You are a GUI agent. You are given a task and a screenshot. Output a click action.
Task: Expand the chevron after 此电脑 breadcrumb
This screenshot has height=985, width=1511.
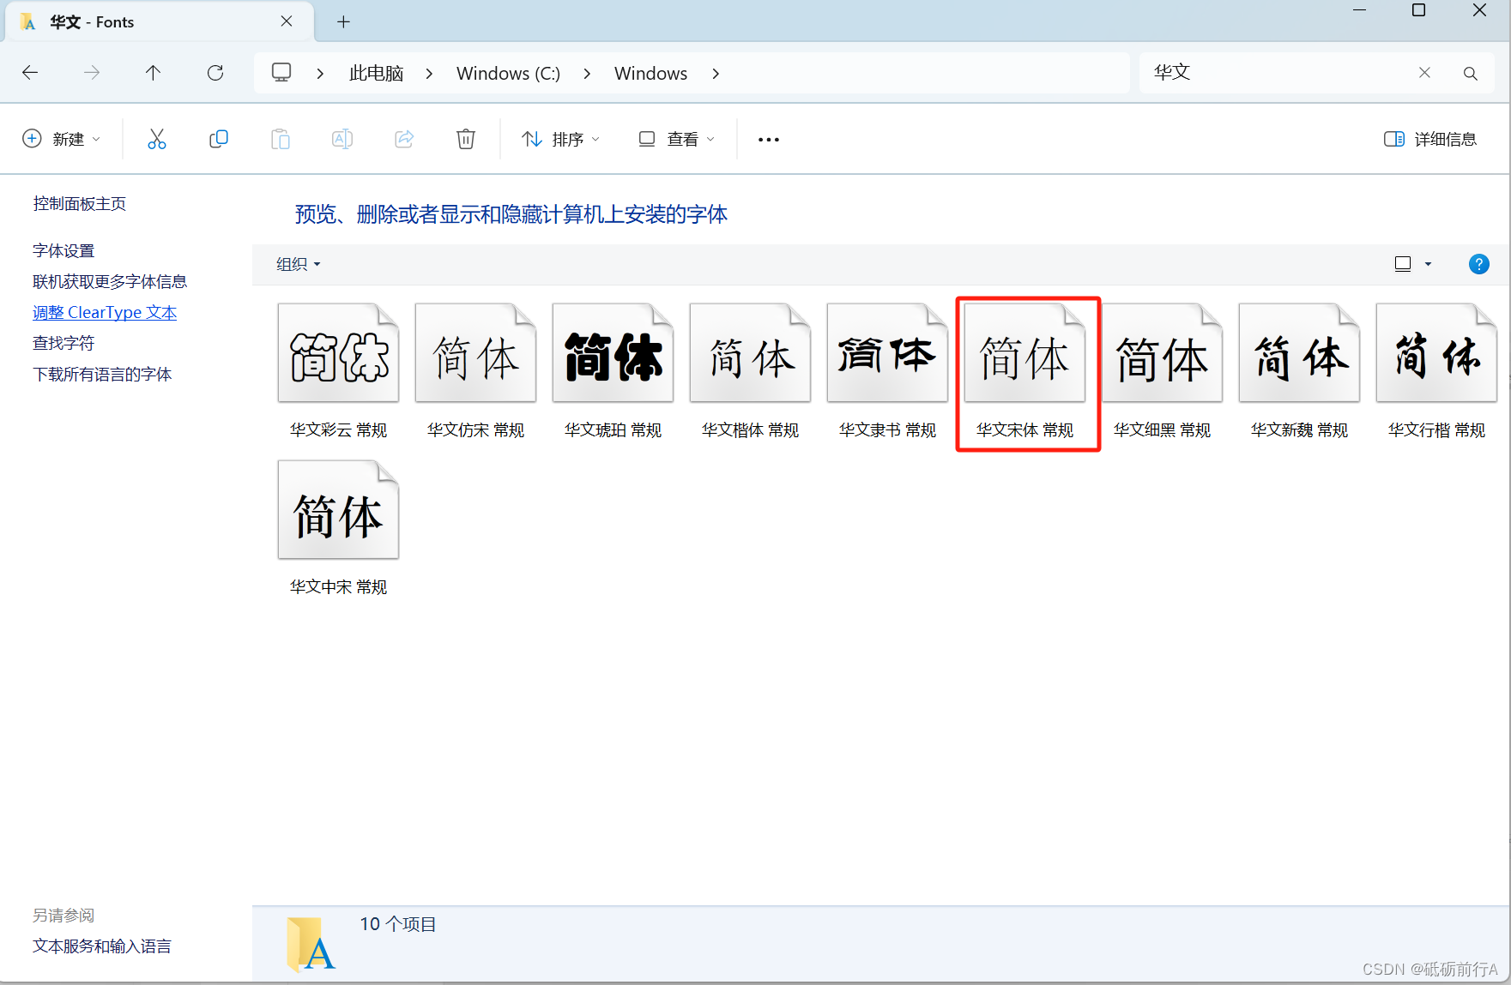[429, 74]
